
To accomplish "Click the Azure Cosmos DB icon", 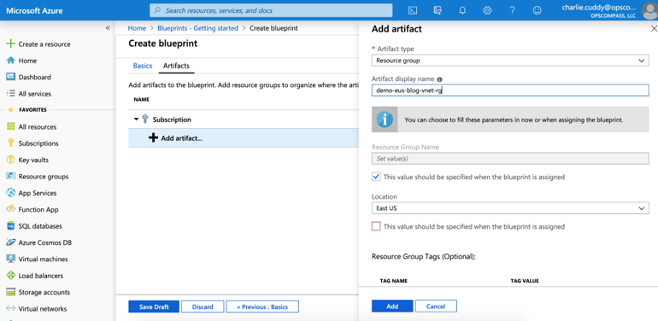I will pyautogui.click(x=11, y=242).
